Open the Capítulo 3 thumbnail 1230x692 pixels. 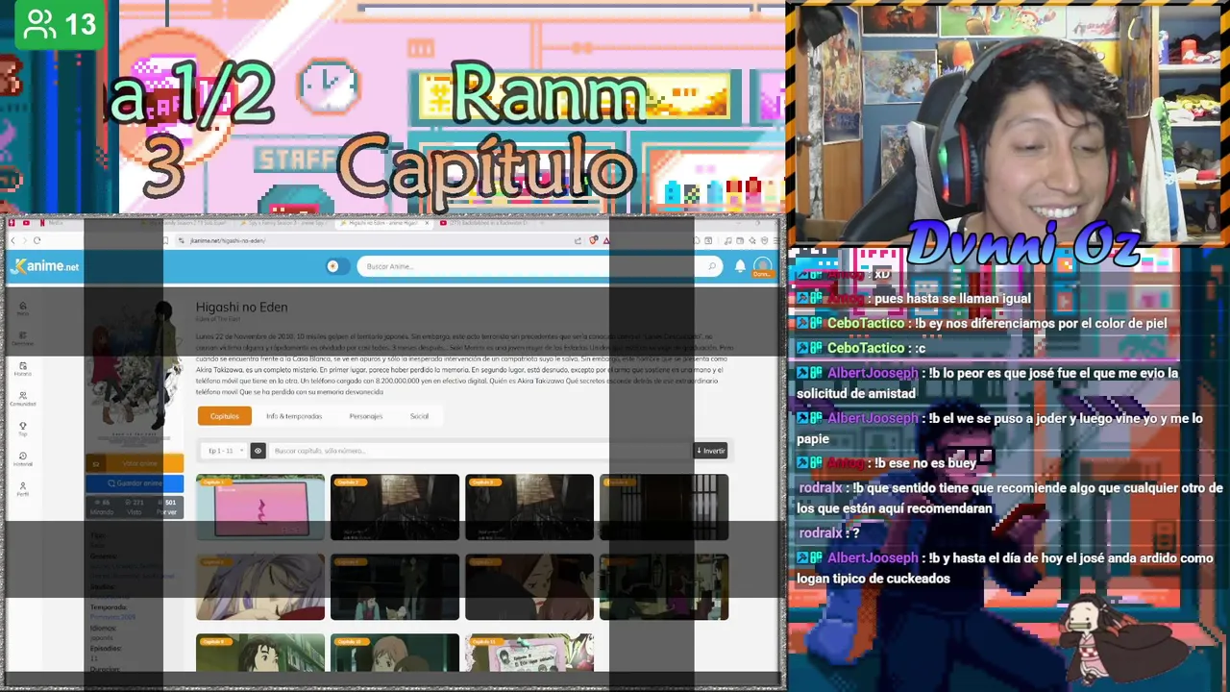pos(529,507)
